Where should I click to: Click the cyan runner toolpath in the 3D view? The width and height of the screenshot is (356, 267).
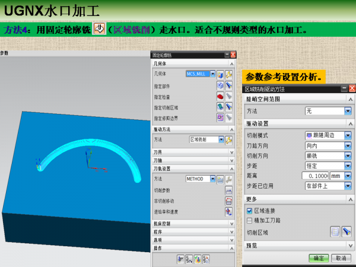coord(91,144)
